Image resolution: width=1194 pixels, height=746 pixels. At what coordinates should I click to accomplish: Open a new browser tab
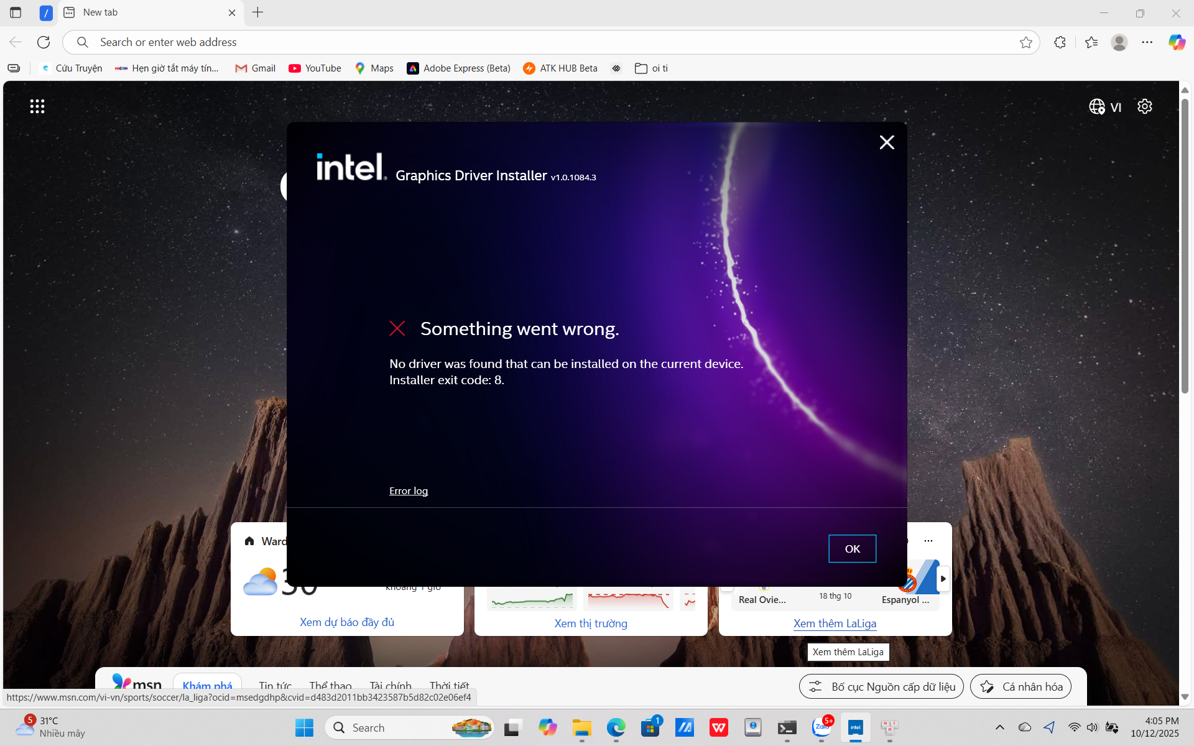(258, 12)
